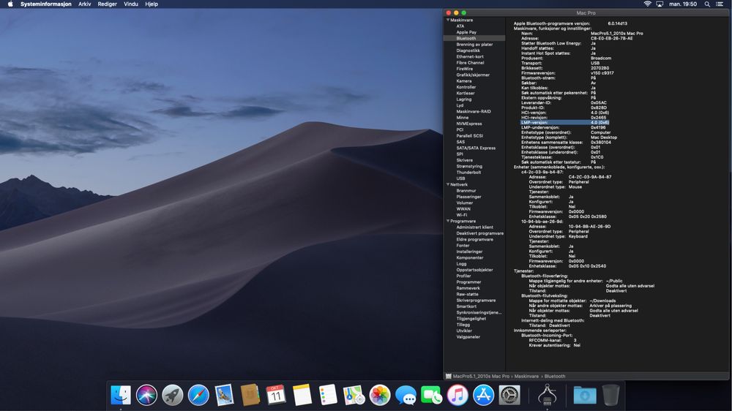Viewport: 732px width, 411px height.
Task: Click Firmwareversjon v150 c9317 row
Action: click(567, 73)
